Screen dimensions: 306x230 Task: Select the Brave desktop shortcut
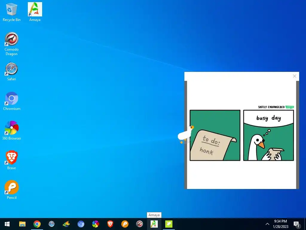coord(12,160)
